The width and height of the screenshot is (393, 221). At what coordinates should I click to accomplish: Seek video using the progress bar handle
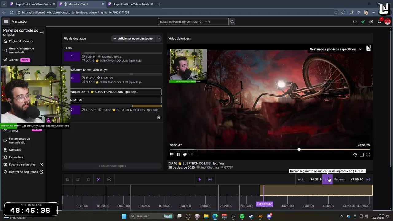pyautogui.click(x=299, y=149)
